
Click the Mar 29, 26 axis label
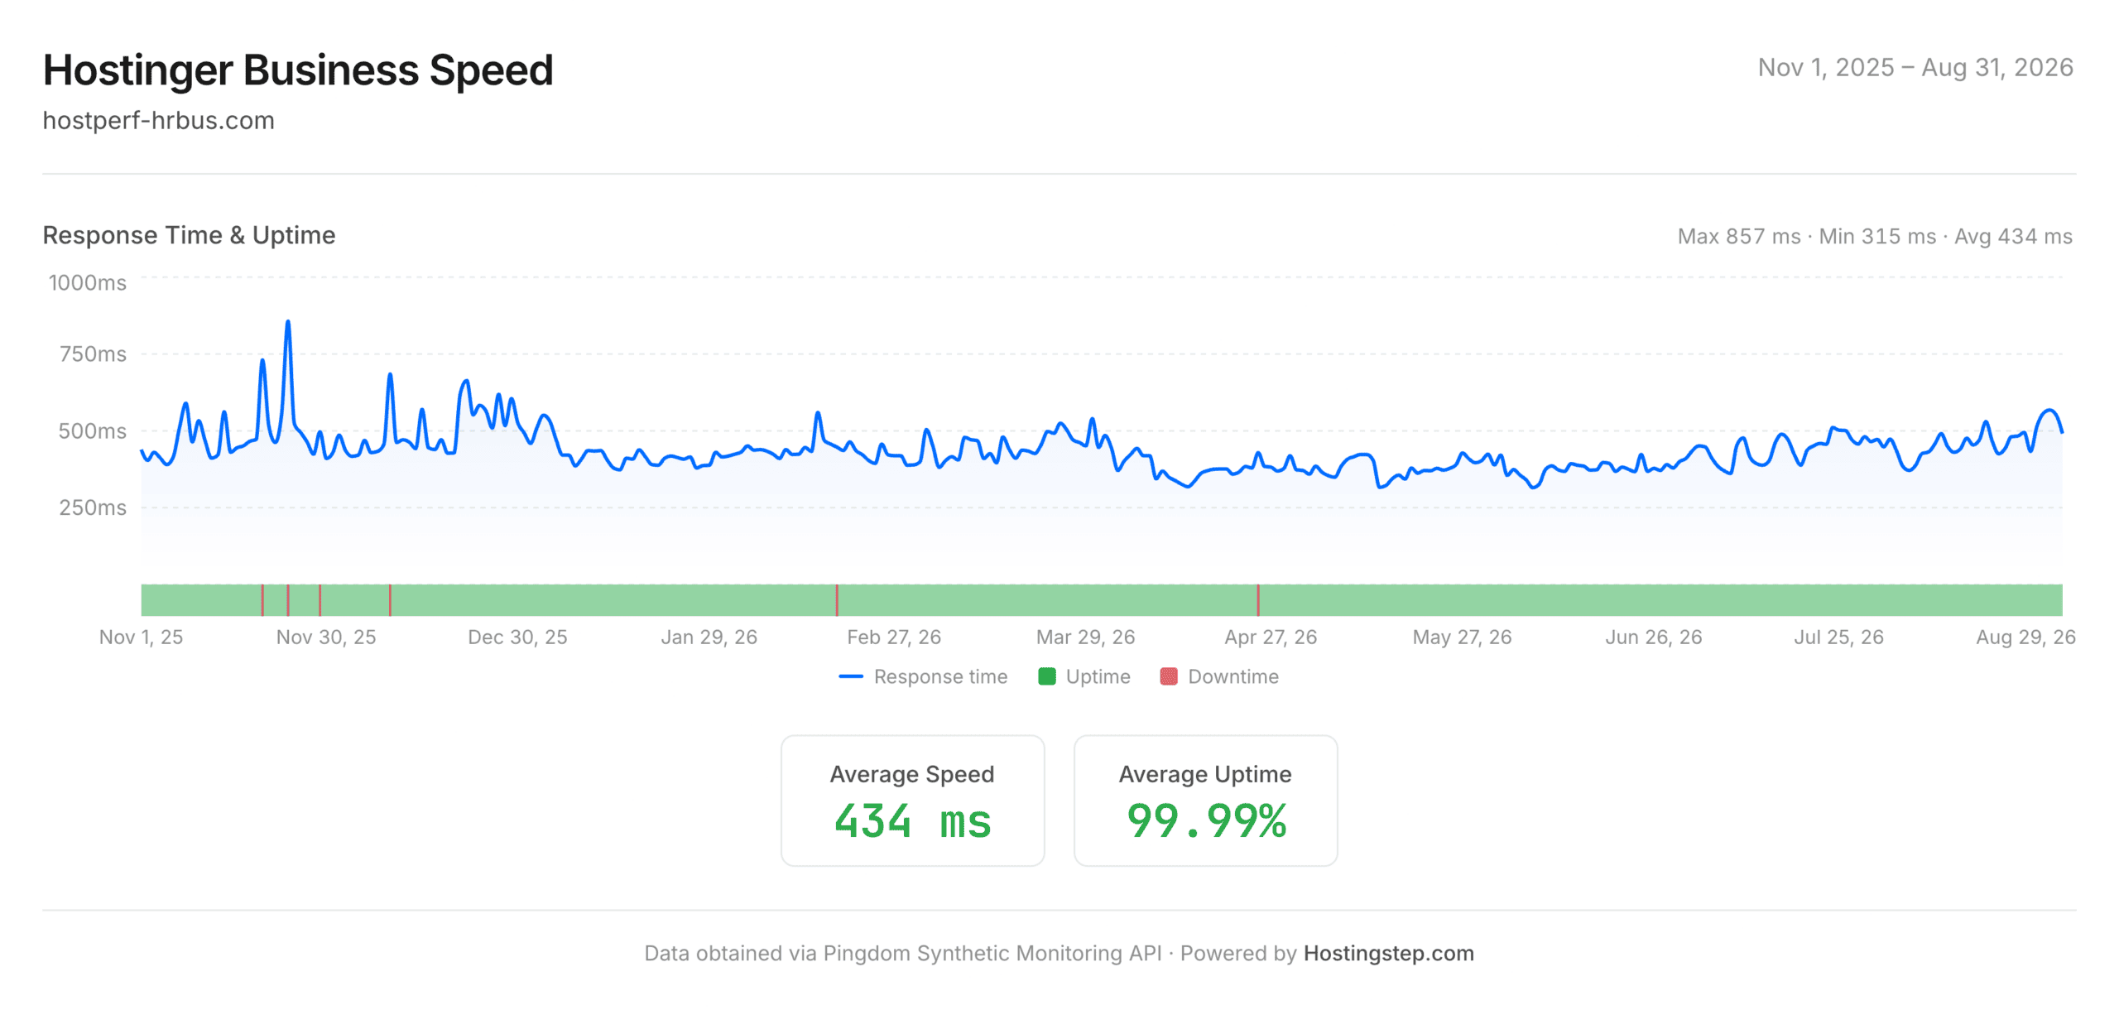pos(1085,637)
